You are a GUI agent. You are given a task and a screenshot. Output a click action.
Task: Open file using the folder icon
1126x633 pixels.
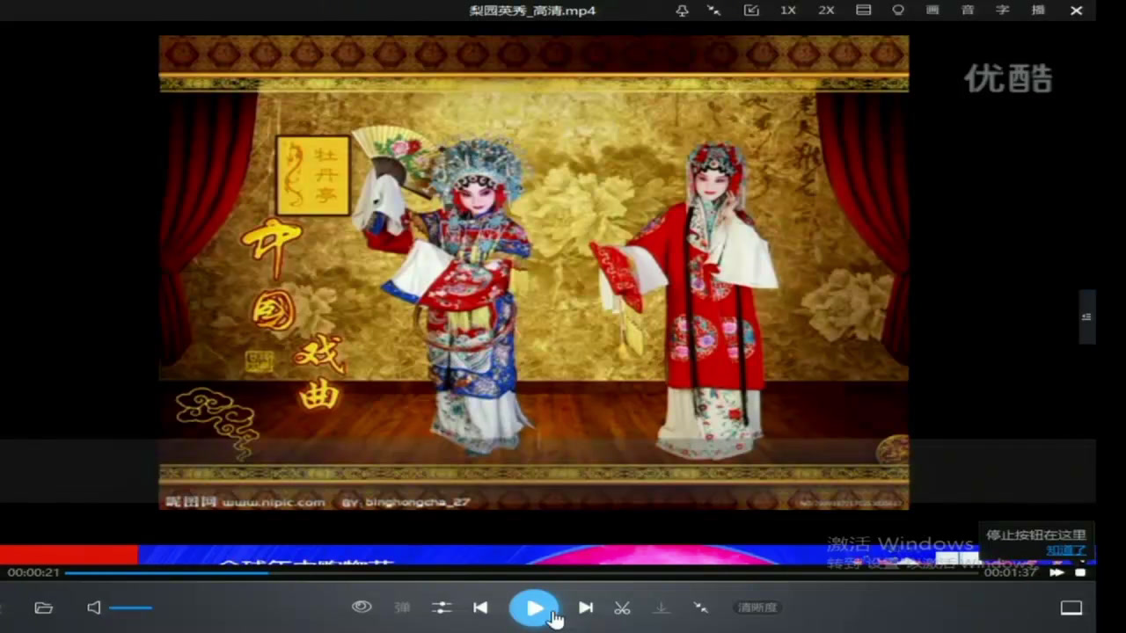[x=43, y=608]
